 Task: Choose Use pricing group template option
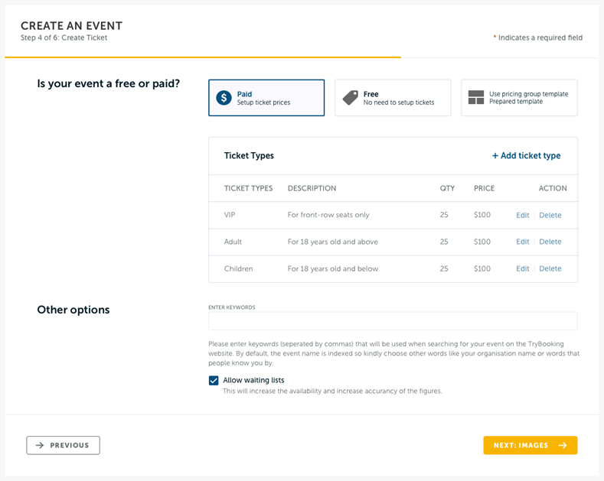519,98
